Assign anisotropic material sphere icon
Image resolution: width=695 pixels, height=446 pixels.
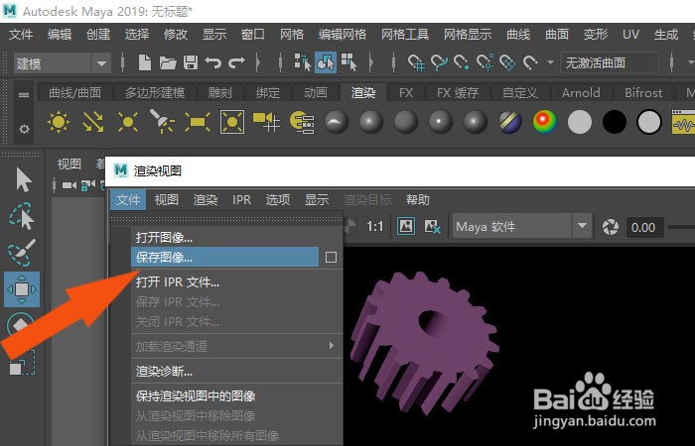[x=337, y=122]
